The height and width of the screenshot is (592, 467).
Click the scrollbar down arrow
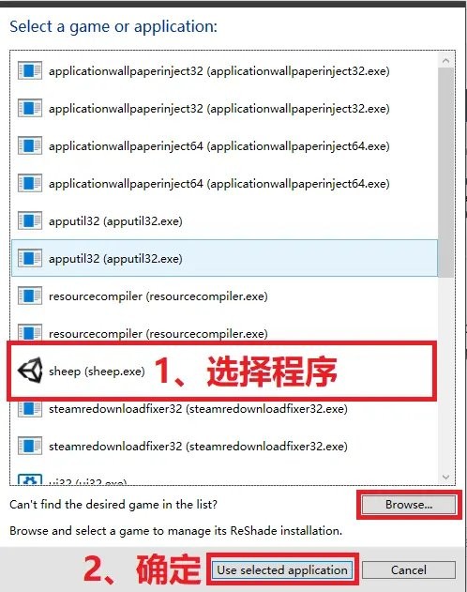445,477
